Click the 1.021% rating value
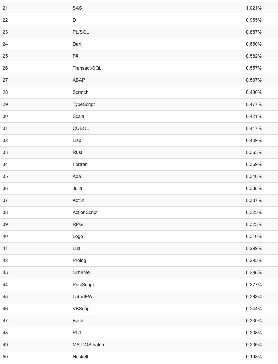 coord(254,8)
